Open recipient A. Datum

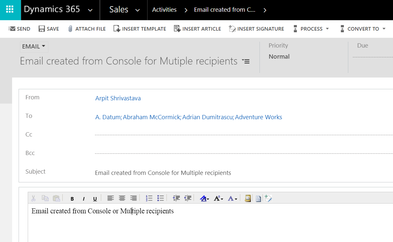[108, 117]
